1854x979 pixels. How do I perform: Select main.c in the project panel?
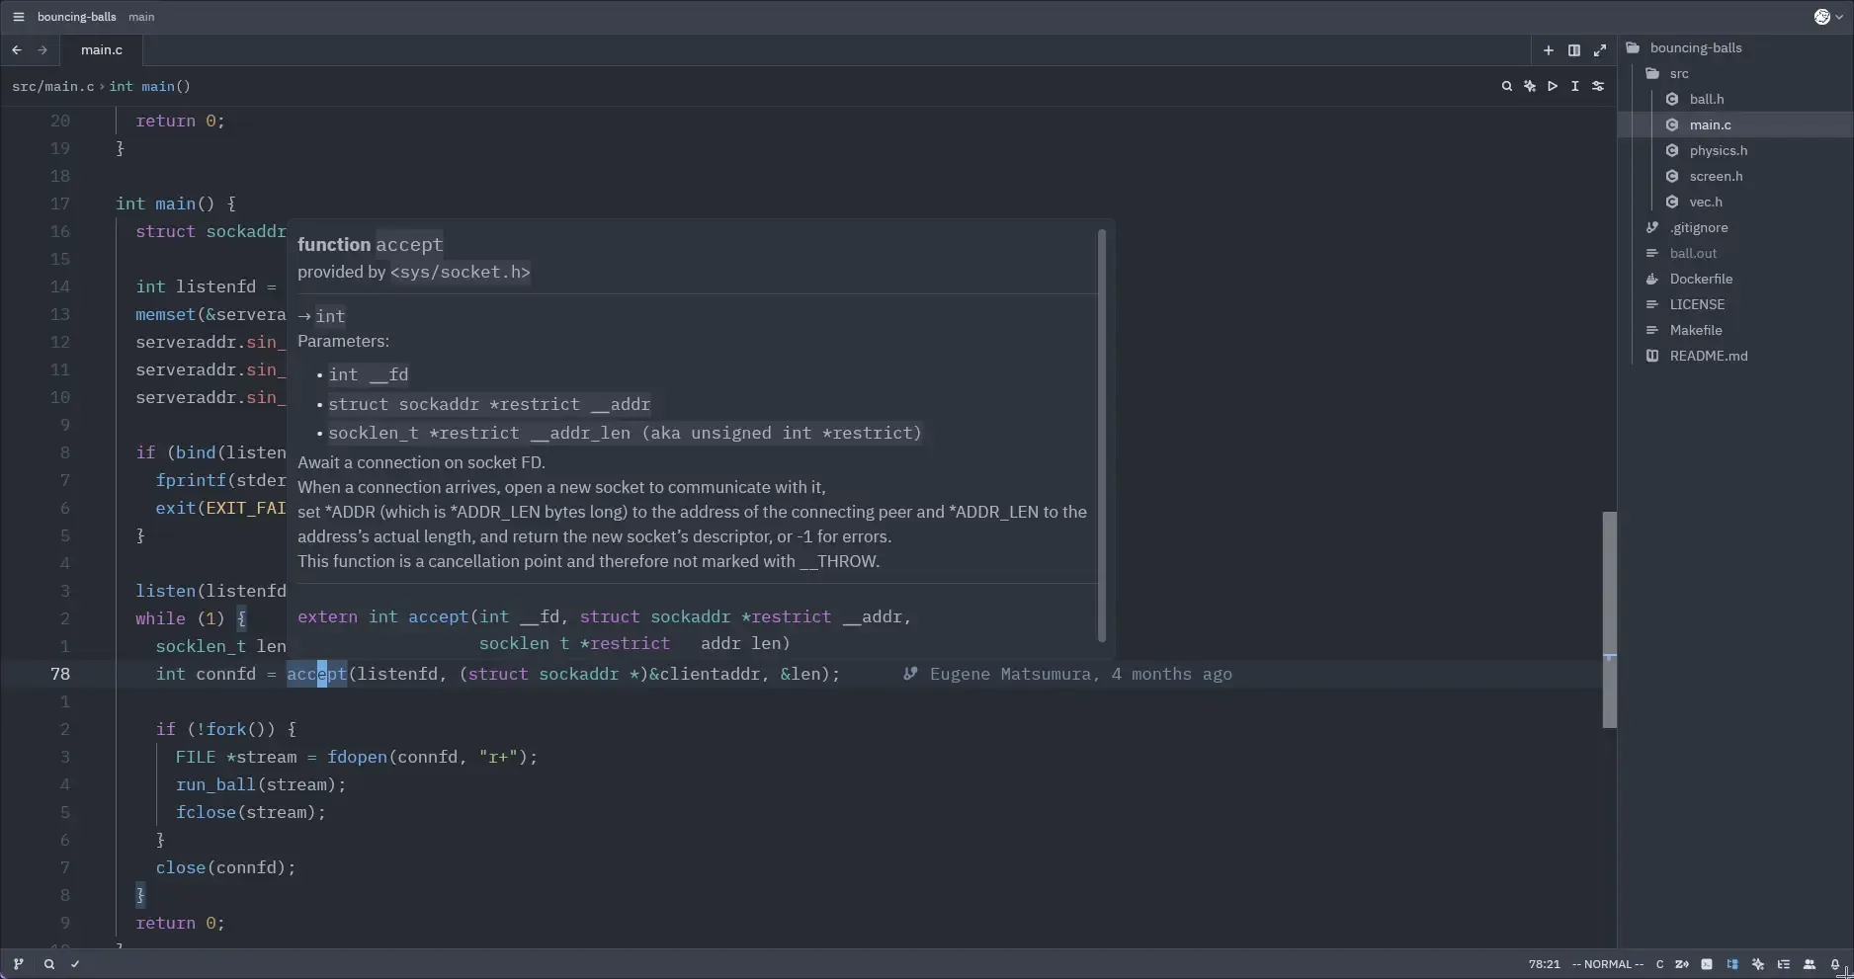tap(1710, 124)
